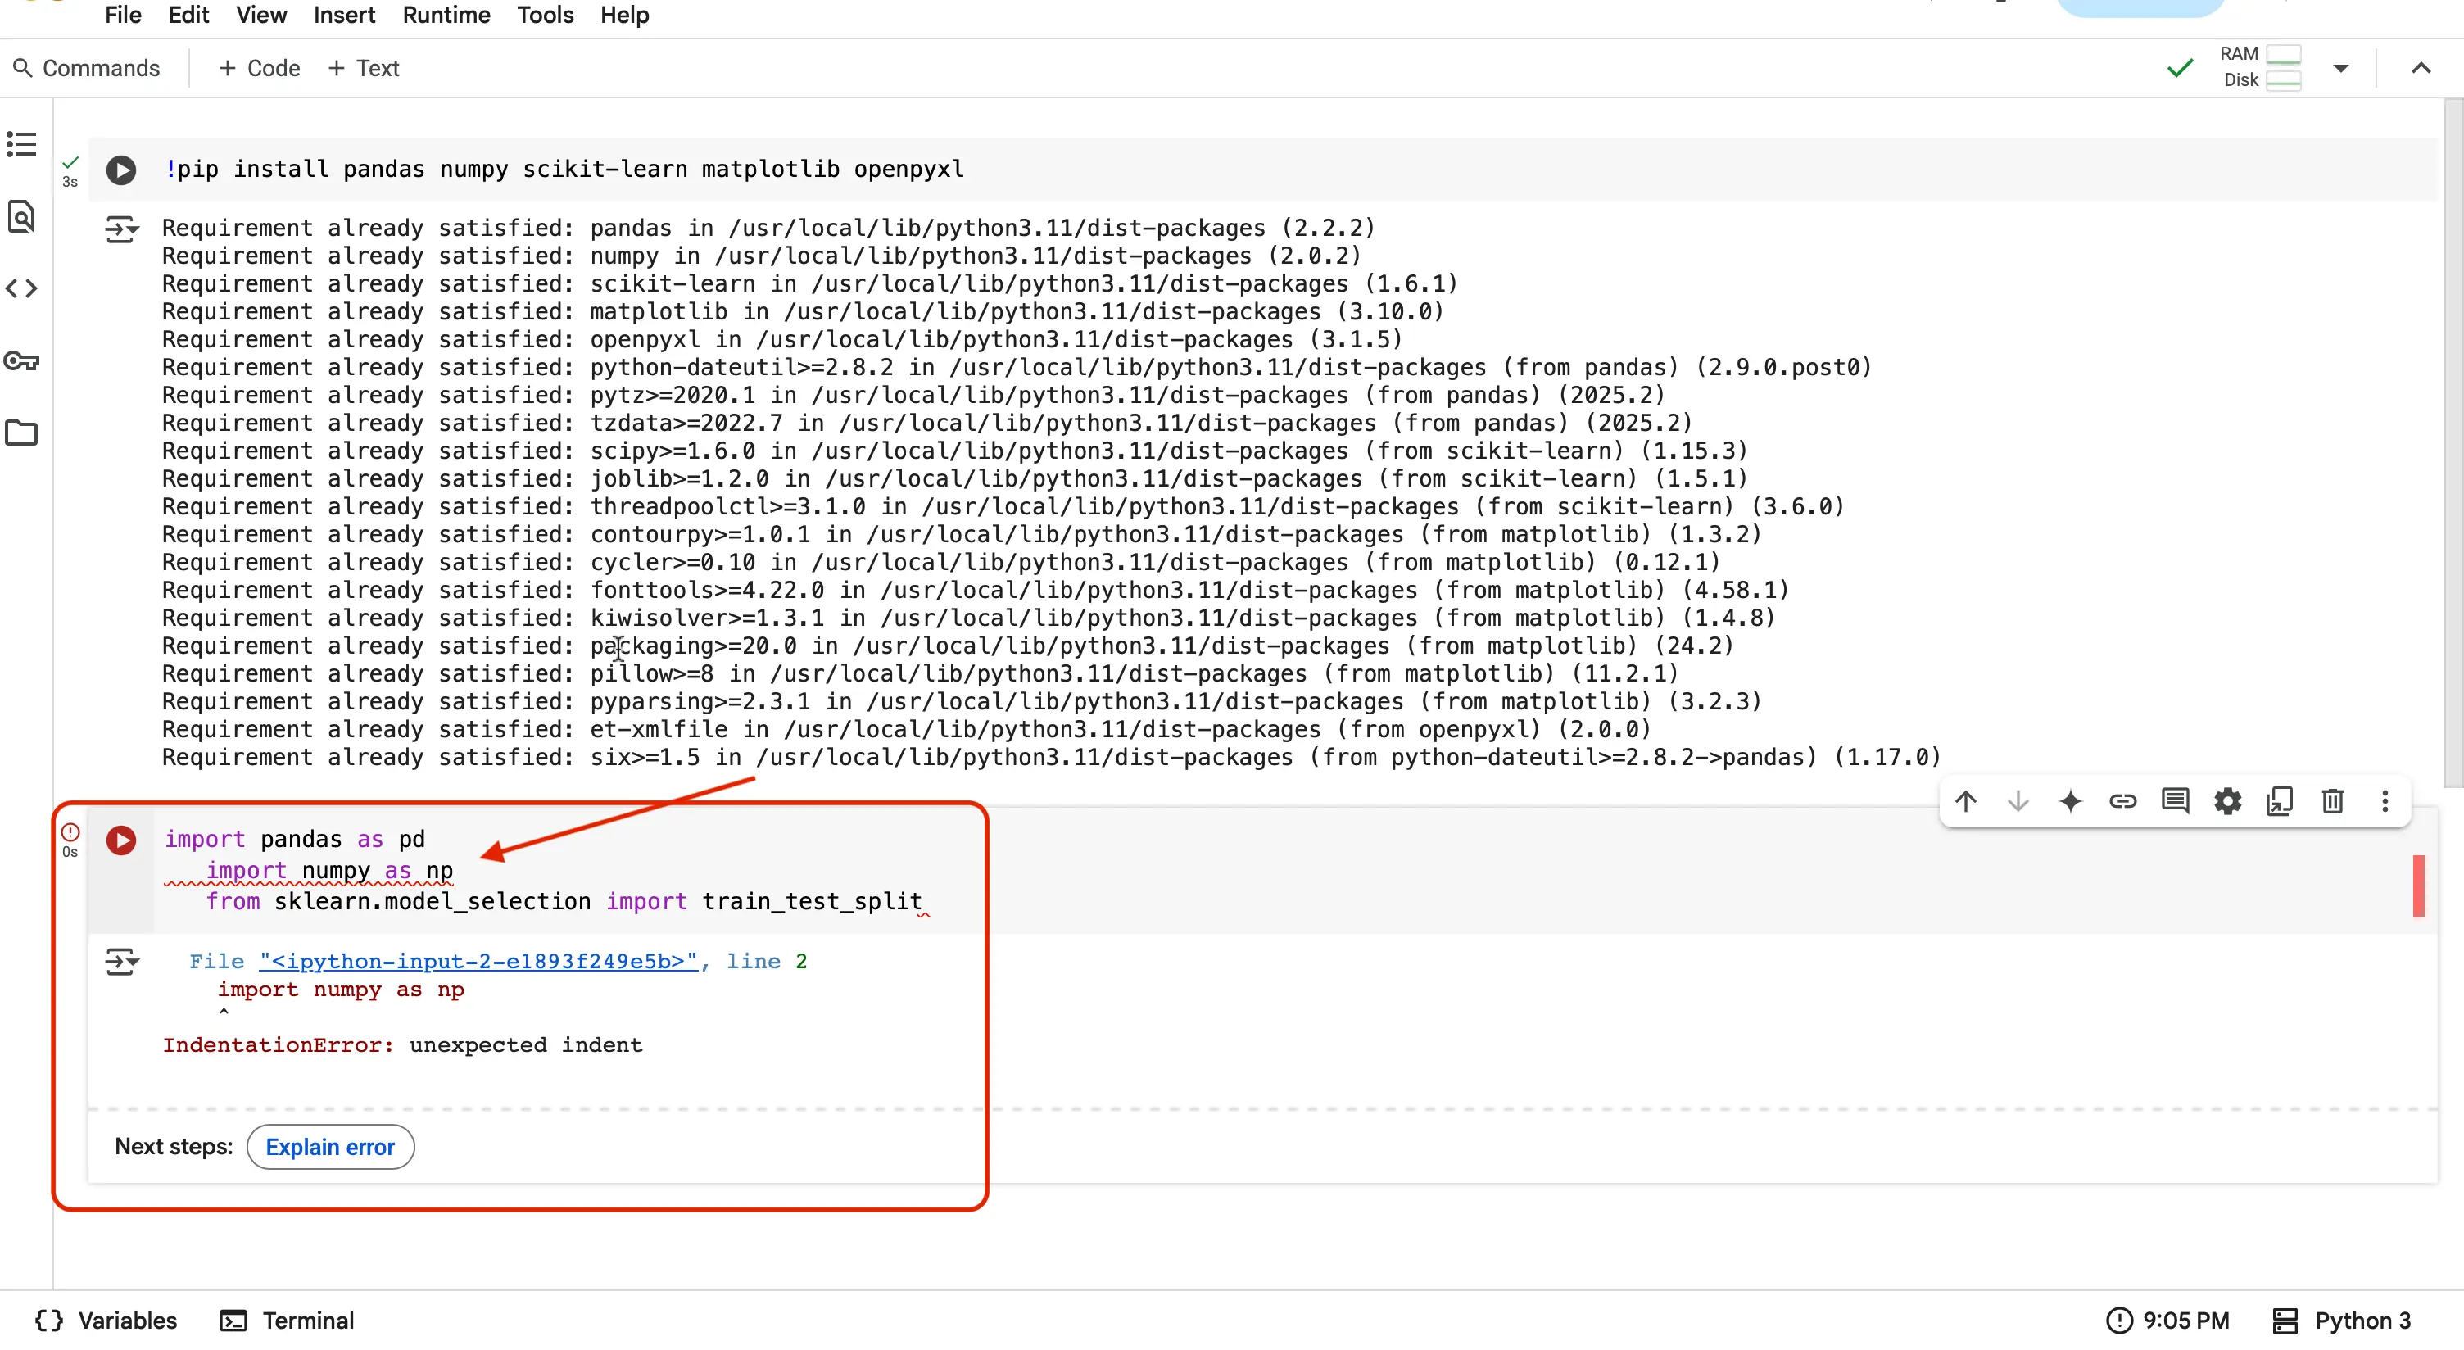Open the Terminal panel
Image resolution: width=2464 pixels, height=1350 pixels.
pyautogui.click(x=287, y=1321)
